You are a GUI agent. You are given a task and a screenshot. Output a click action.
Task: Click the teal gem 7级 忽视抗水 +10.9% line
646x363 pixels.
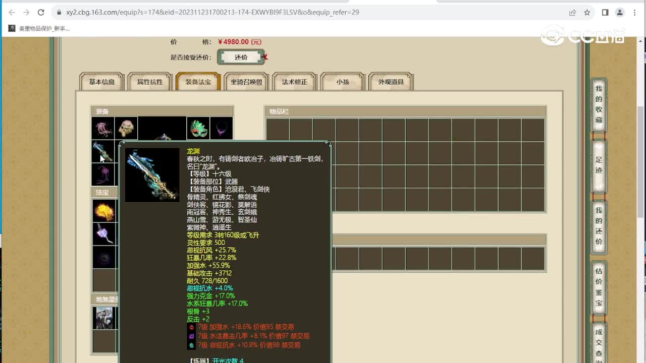coord(244,345)
